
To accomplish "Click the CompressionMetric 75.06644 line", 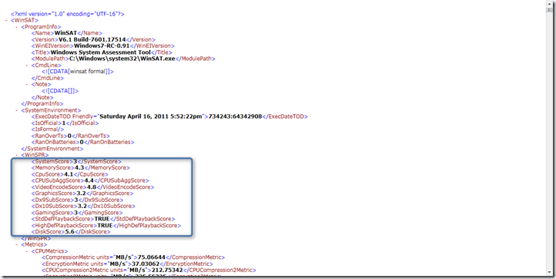I will pyautogui.click(x=133, y=257).
